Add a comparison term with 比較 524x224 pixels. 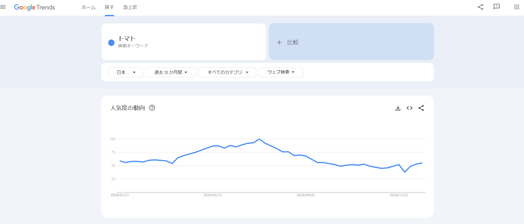[351, 42]
